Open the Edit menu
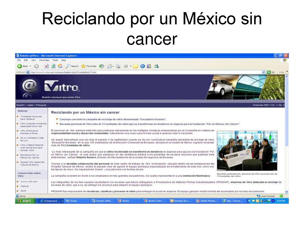This screenshot has width=304, height=228. point(26,60)
